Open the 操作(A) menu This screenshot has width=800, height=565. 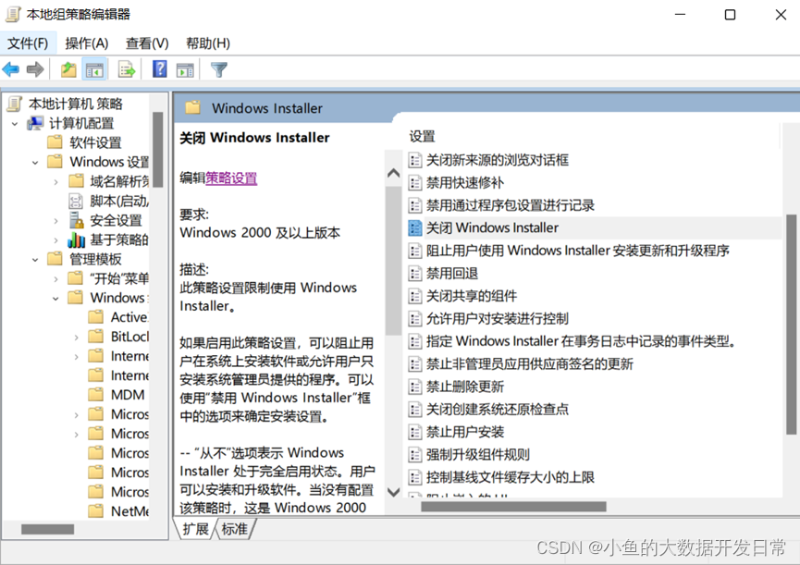[87, 43]
